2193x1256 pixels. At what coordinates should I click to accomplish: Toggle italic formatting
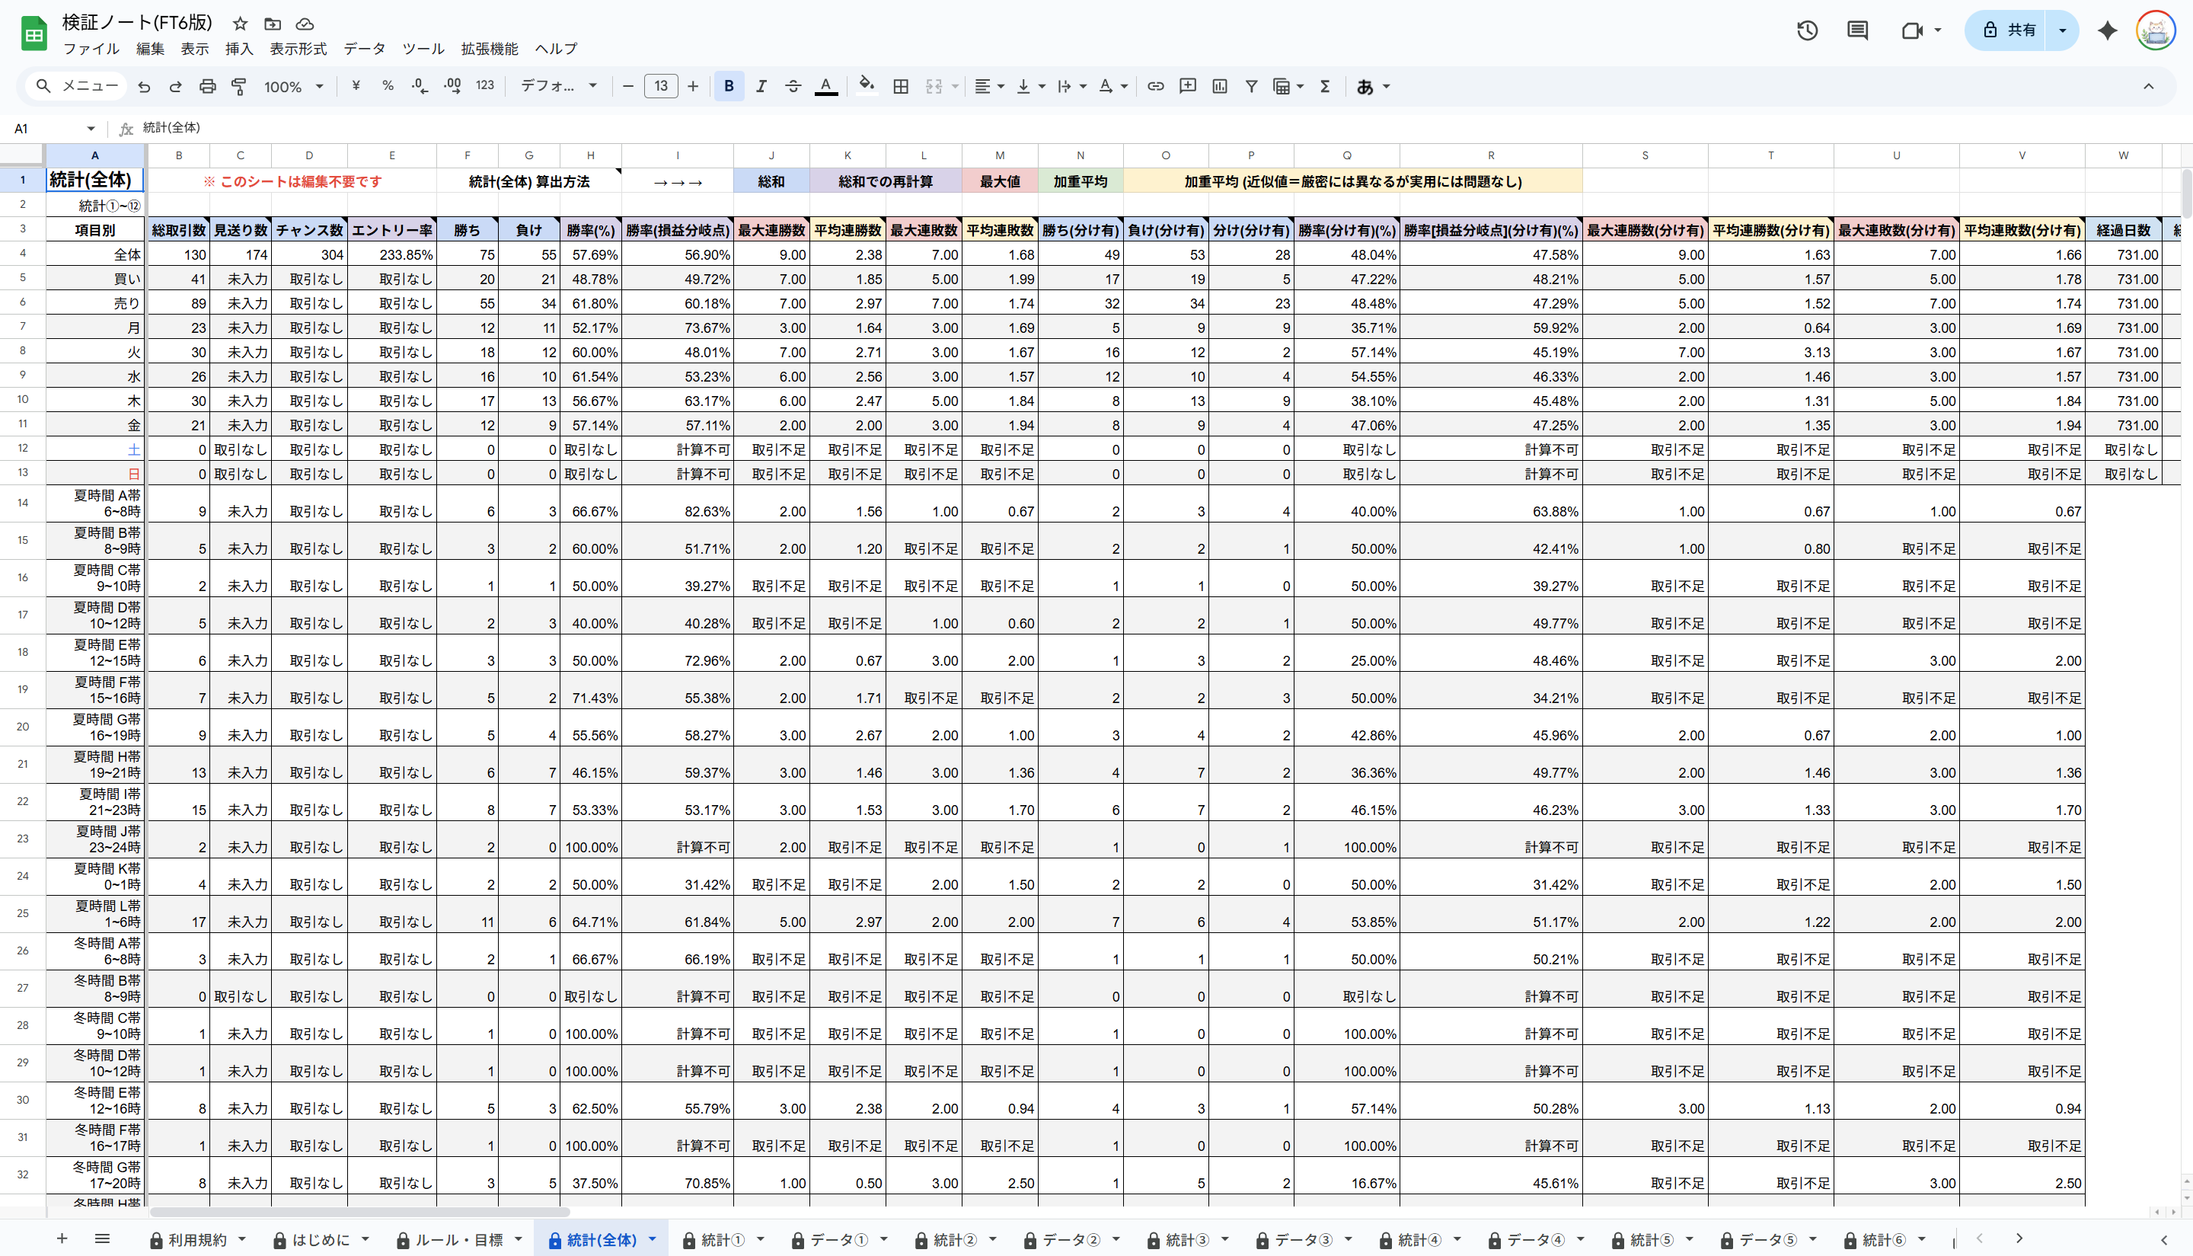tap(761, 86)
